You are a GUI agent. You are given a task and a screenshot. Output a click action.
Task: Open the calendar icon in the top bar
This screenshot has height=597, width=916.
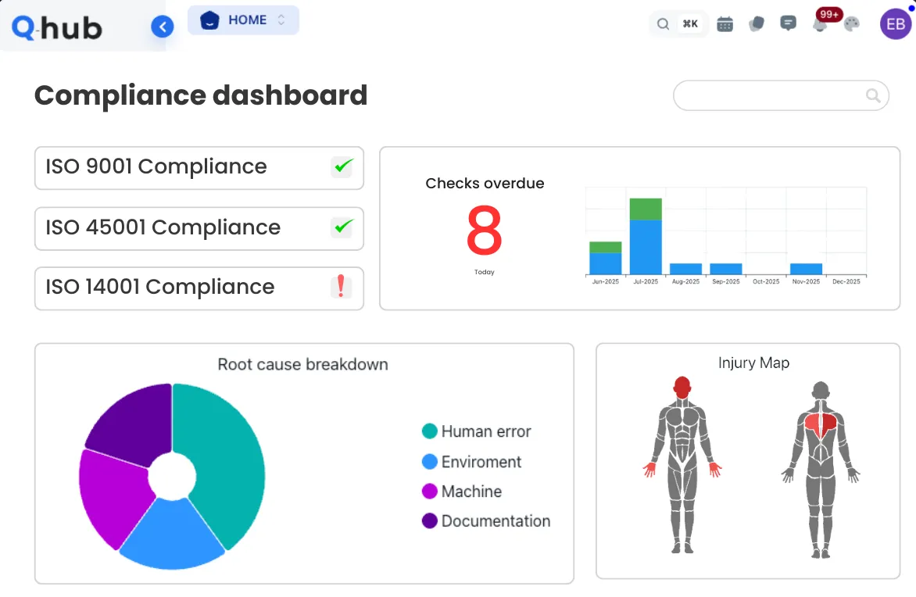point(725,23)
